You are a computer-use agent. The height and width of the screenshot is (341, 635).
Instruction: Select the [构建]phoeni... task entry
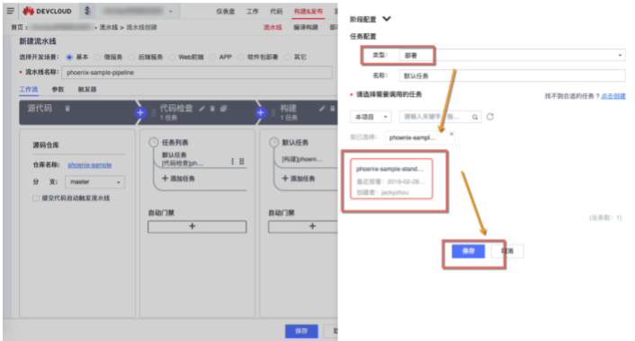302,159
